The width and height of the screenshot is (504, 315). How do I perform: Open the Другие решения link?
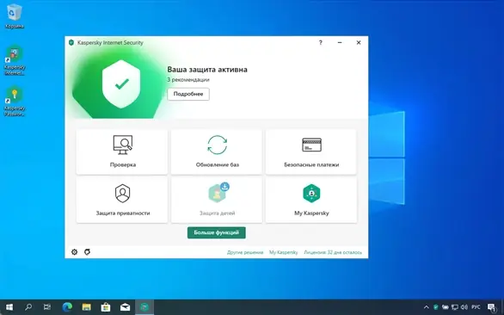[245, 252]
